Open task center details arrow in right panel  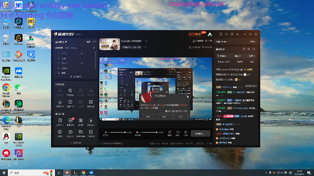(x=252, y=42)
